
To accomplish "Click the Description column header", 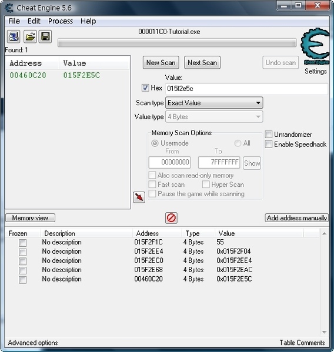I will (x=60, y=233).
